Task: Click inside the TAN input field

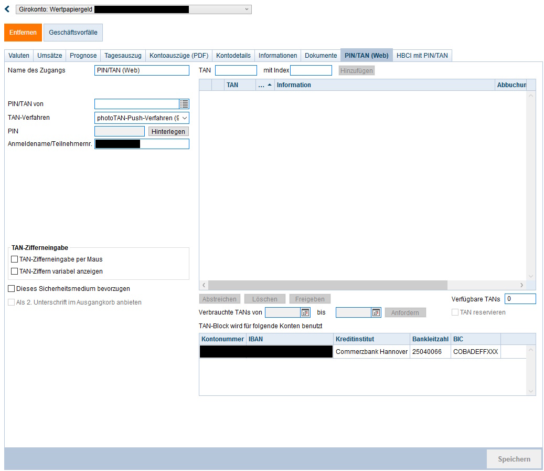Action: (x=236, y=70)
